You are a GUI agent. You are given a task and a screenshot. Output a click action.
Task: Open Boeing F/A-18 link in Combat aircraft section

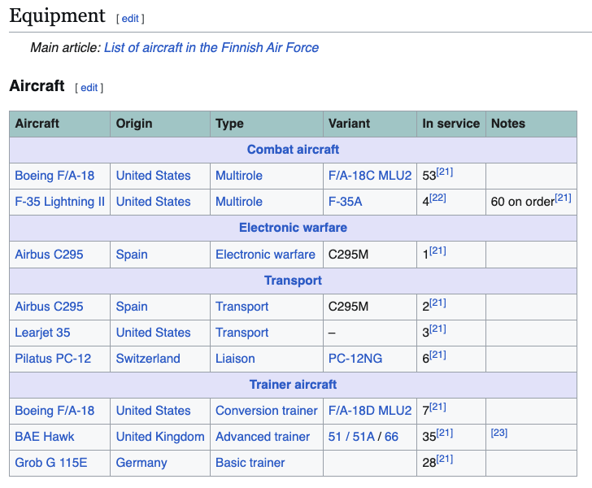(54, 176)
